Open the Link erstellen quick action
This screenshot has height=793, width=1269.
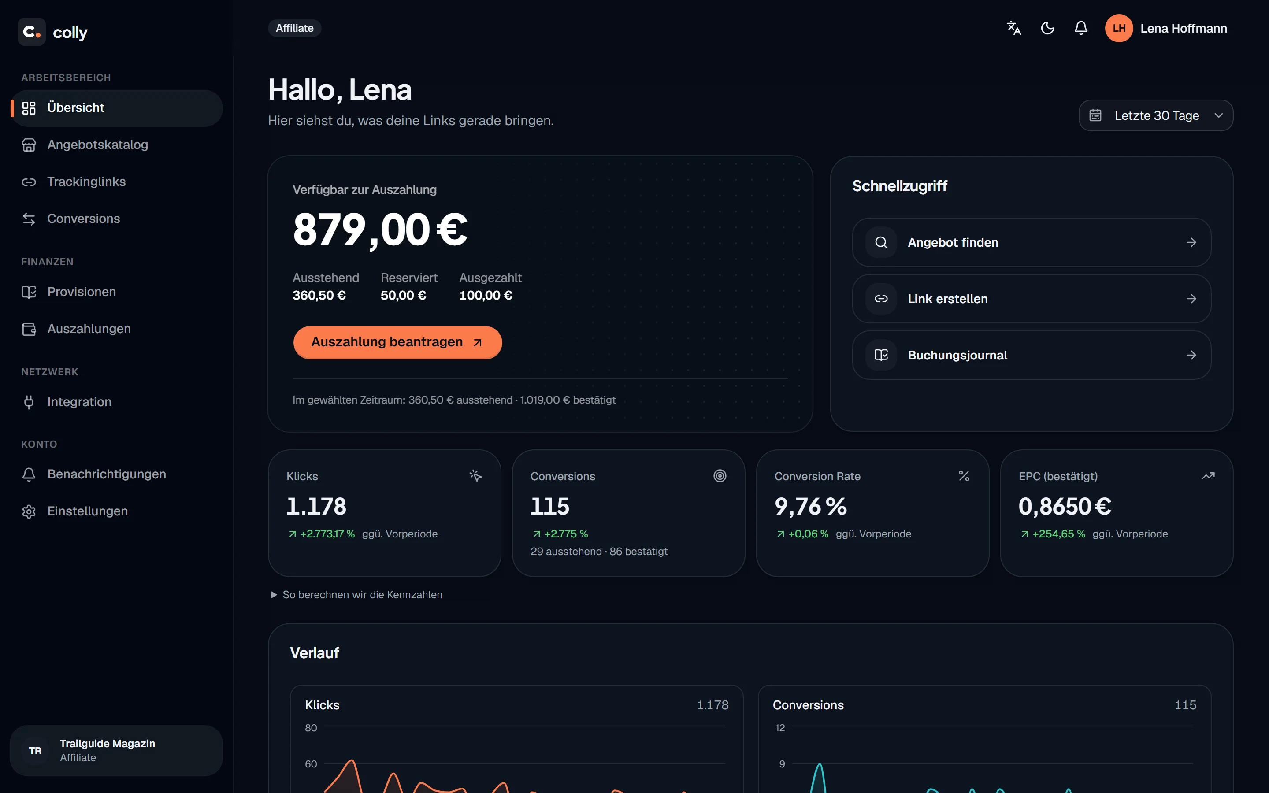1032,299
